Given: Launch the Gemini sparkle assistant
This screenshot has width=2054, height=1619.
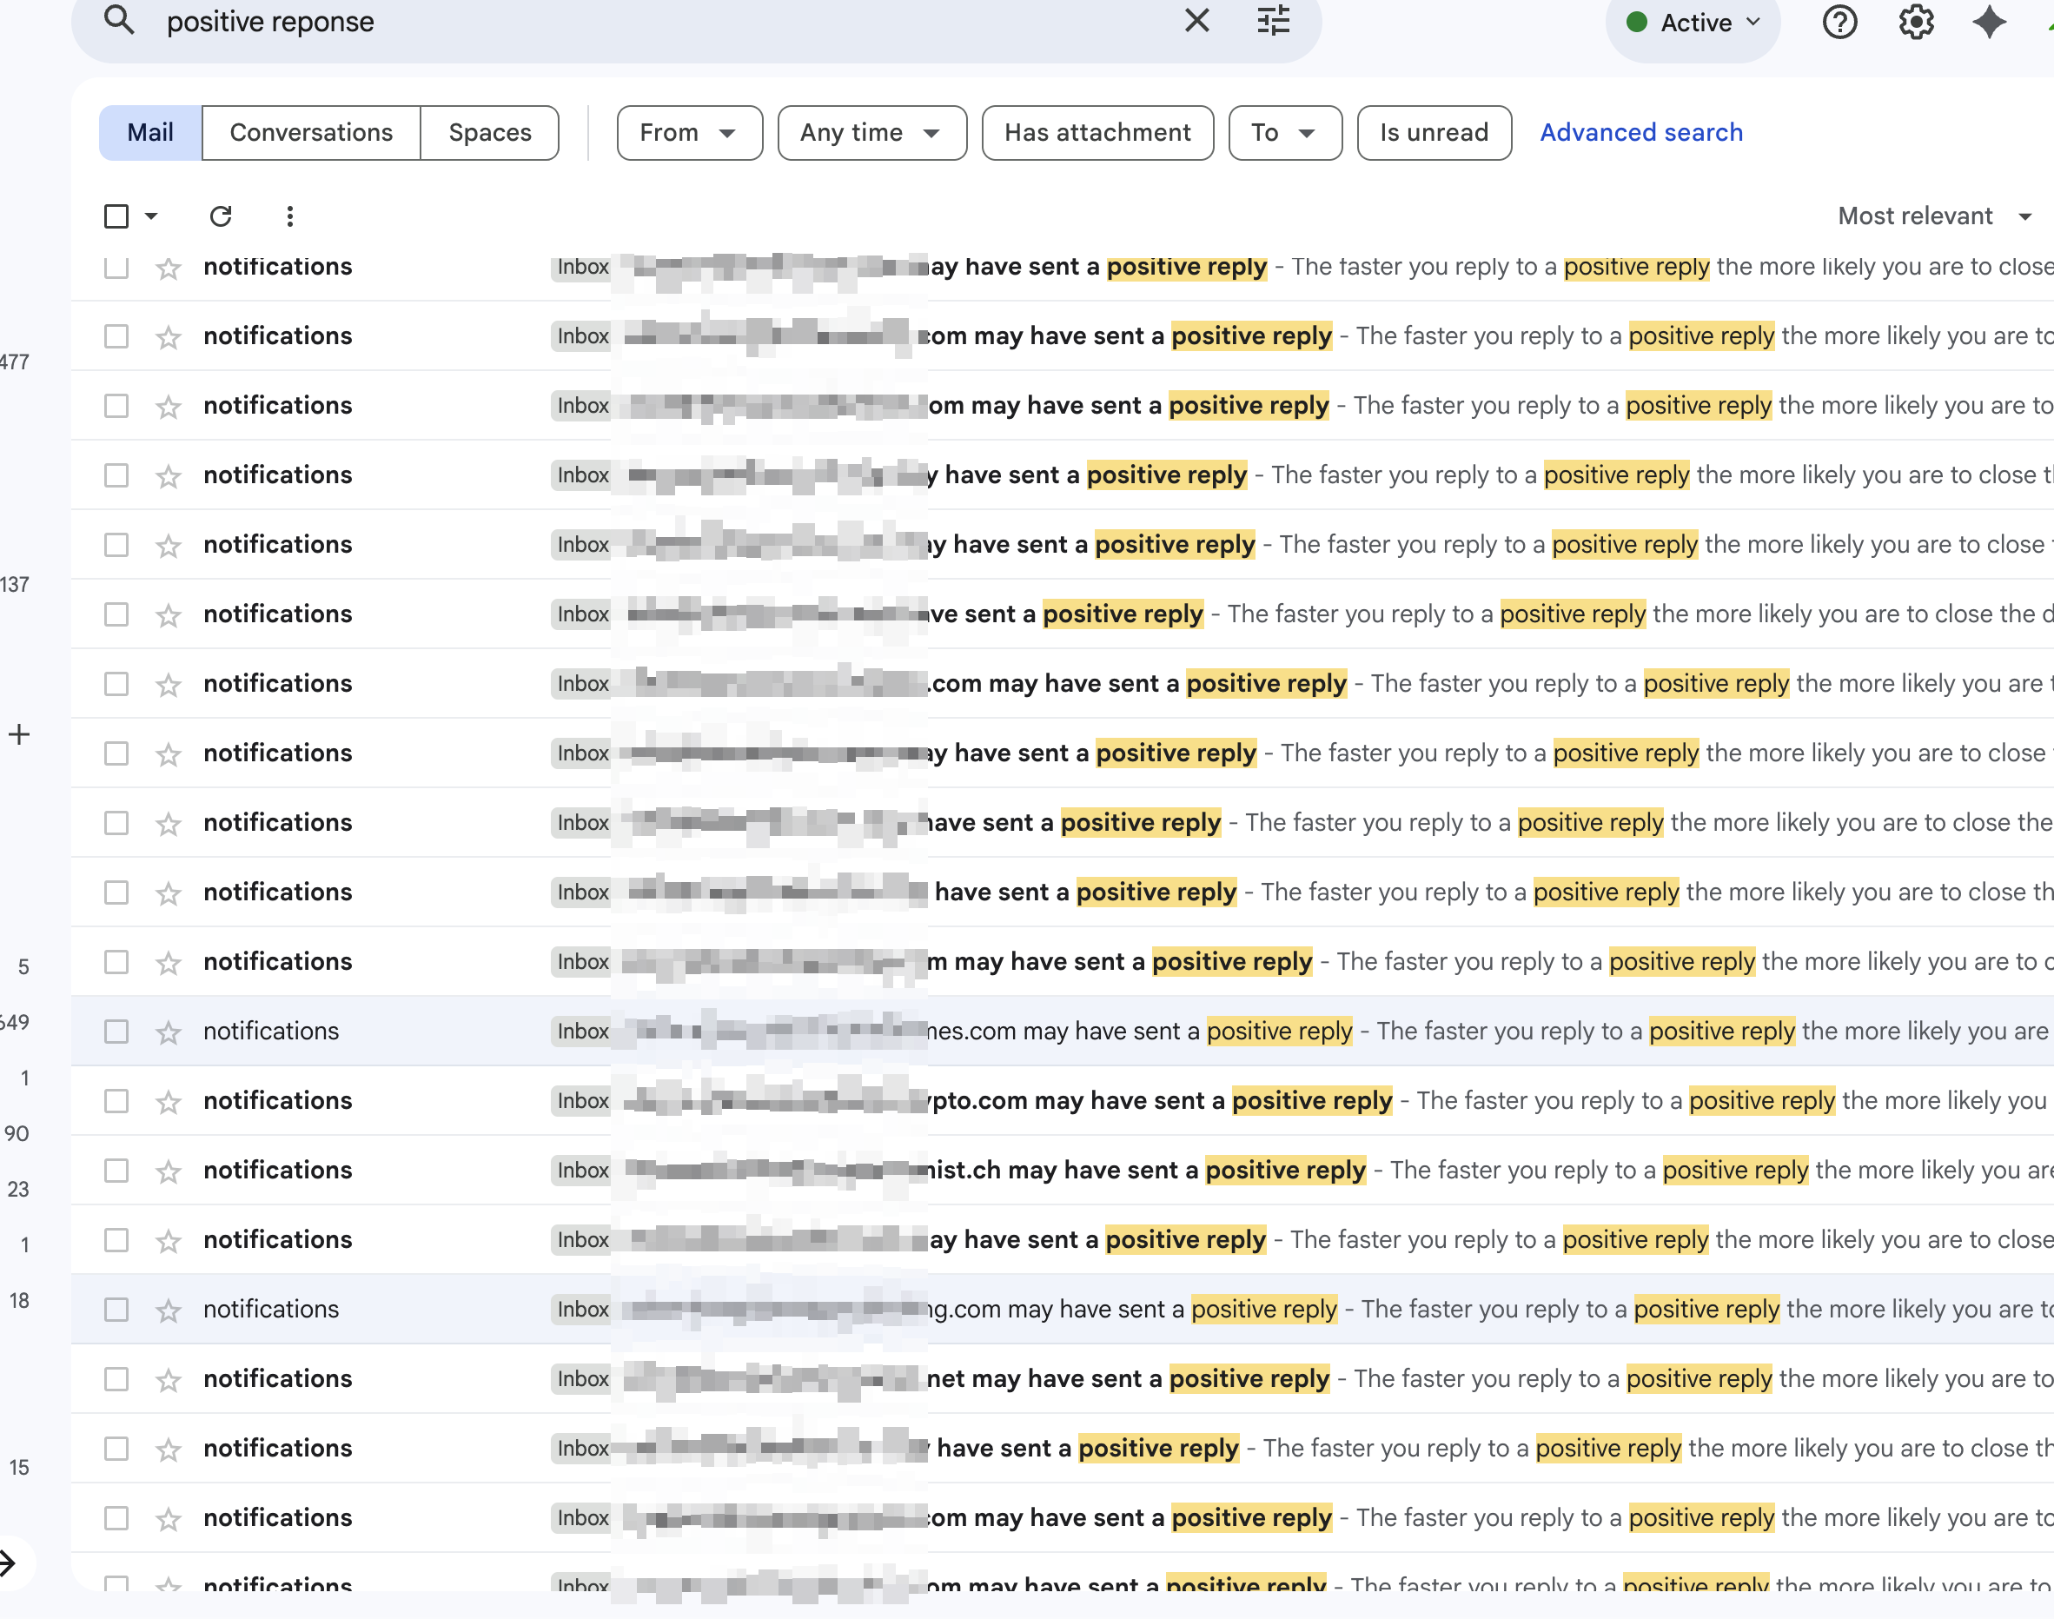Looking at the screenshot, I should point(1990,22).
